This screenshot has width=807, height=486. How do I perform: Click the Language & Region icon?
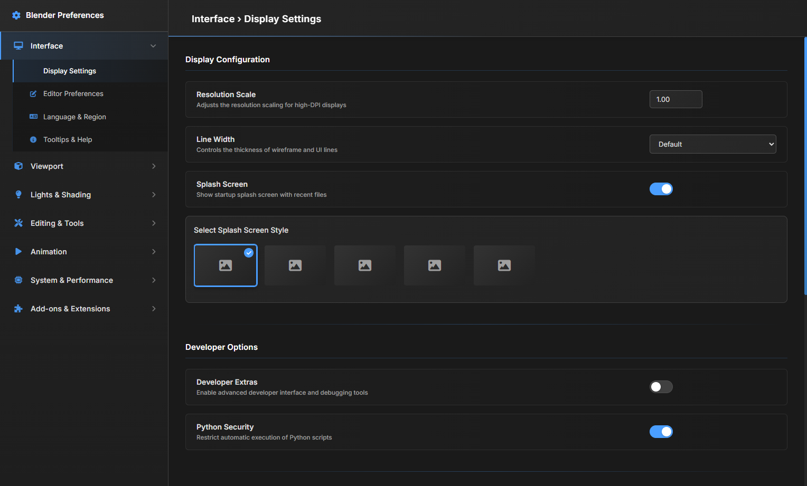33,117
